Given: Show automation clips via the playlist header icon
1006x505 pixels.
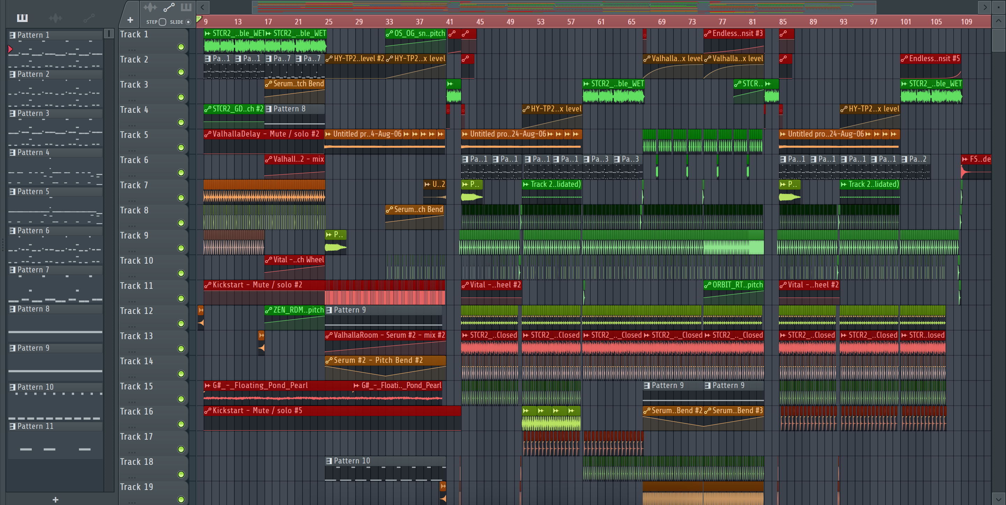Looking at the screenshot, I should [169, 7].
